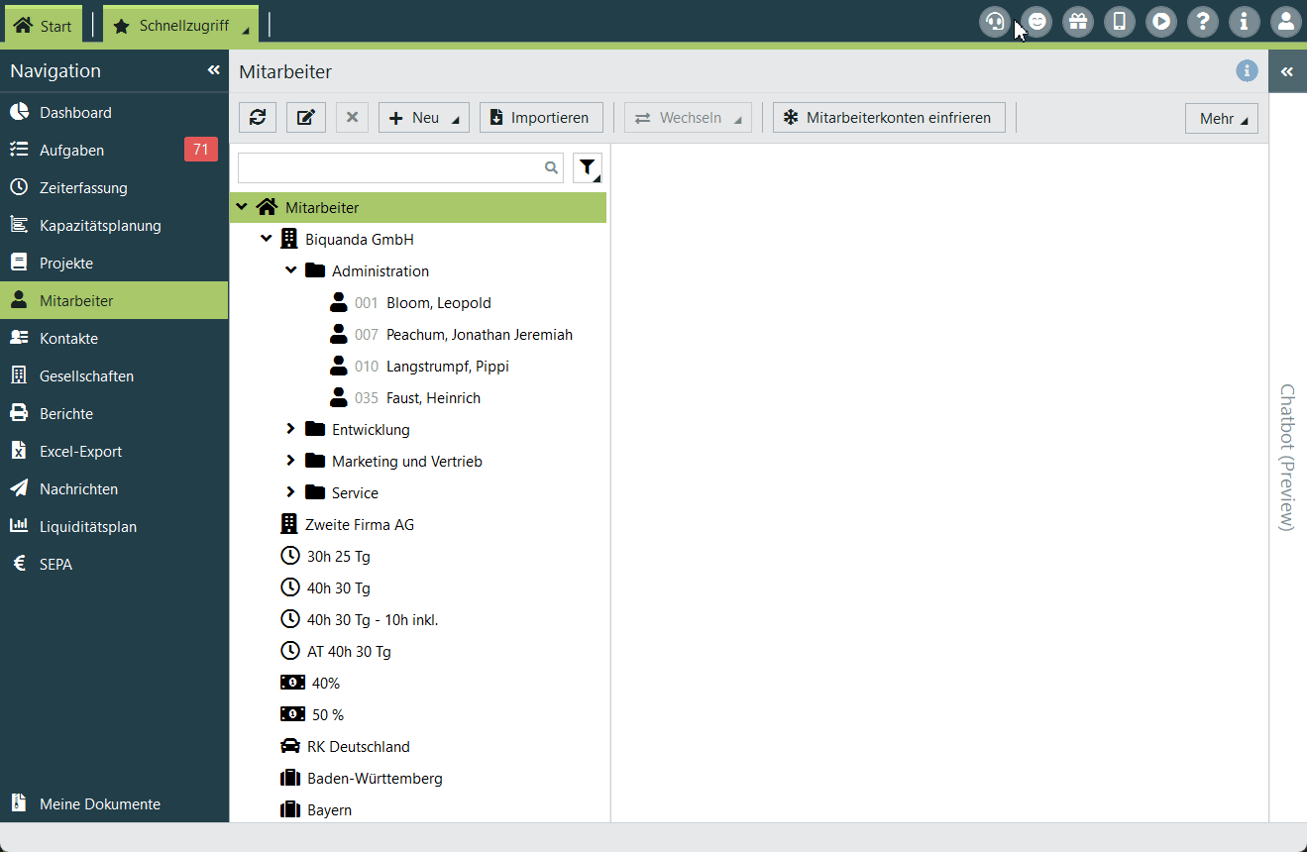Image resolution: width=1307 pixels, height=852 pixels.
Task: Open the filter funnel dropdown
Action: tap(588, 168)
